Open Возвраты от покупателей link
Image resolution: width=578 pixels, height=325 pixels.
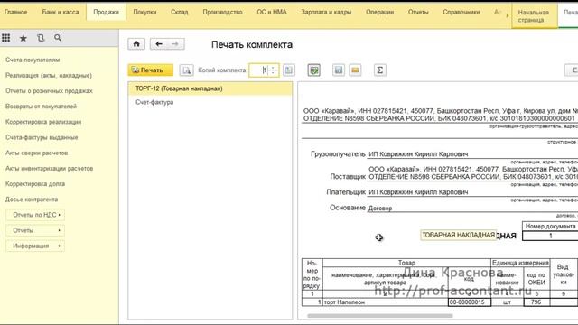pyautogui.click(x=41, y=107)
